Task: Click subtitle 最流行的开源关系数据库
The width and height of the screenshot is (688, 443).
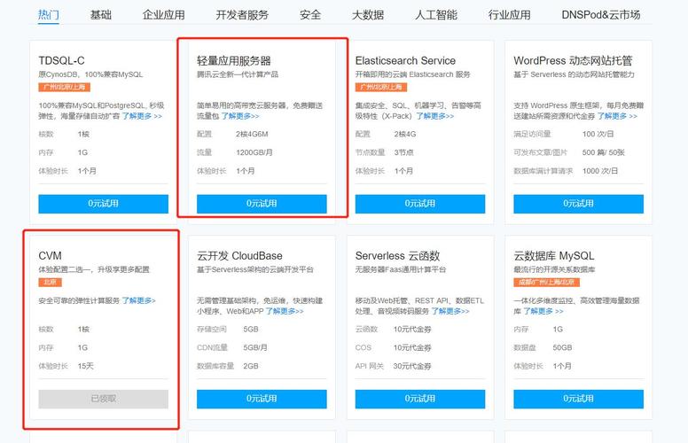Action: [555, 269]
